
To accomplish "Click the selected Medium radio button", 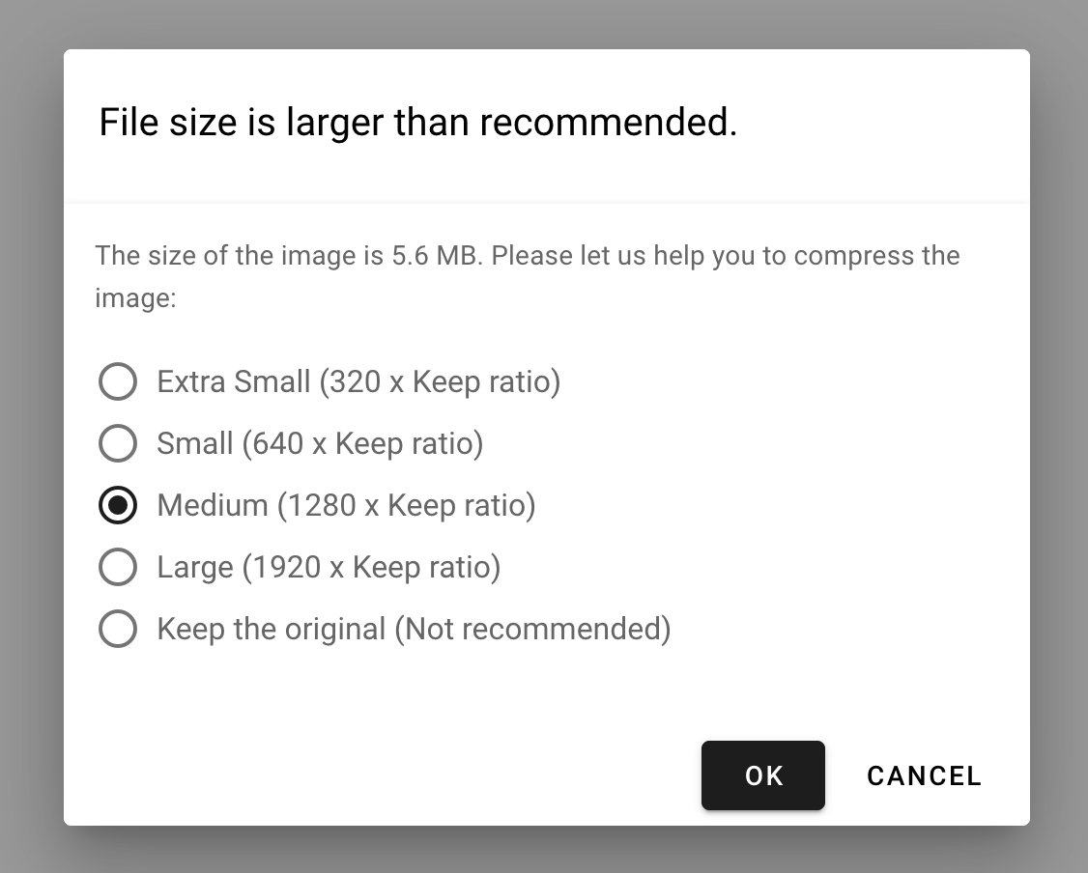I will coord(117,505).
